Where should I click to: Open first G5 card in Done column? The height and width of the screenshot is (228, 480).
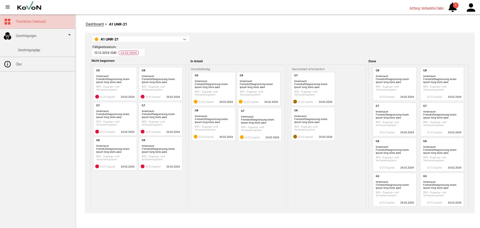coord(394,189)
